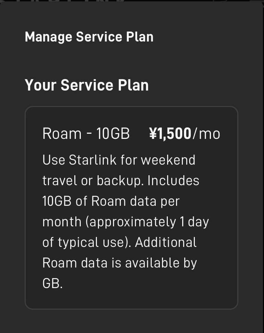Click the line "10GB of Roam data per"

[111, 201]
